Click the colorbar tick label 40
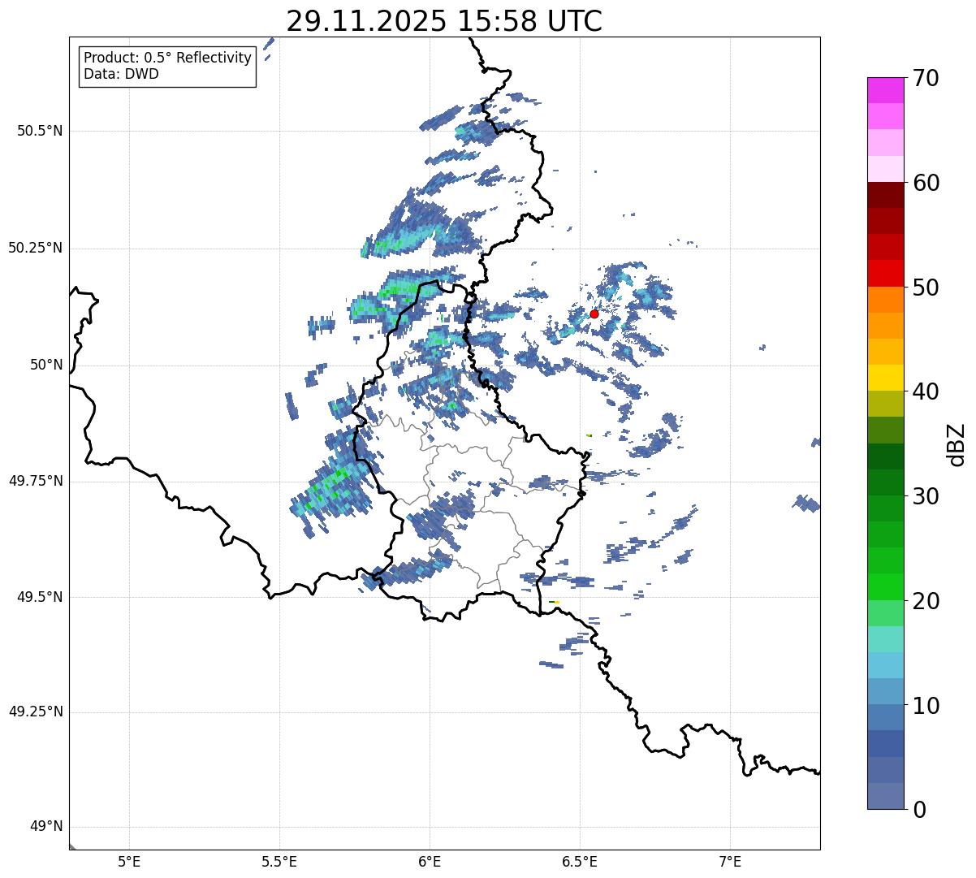 [x=925, y=391]
